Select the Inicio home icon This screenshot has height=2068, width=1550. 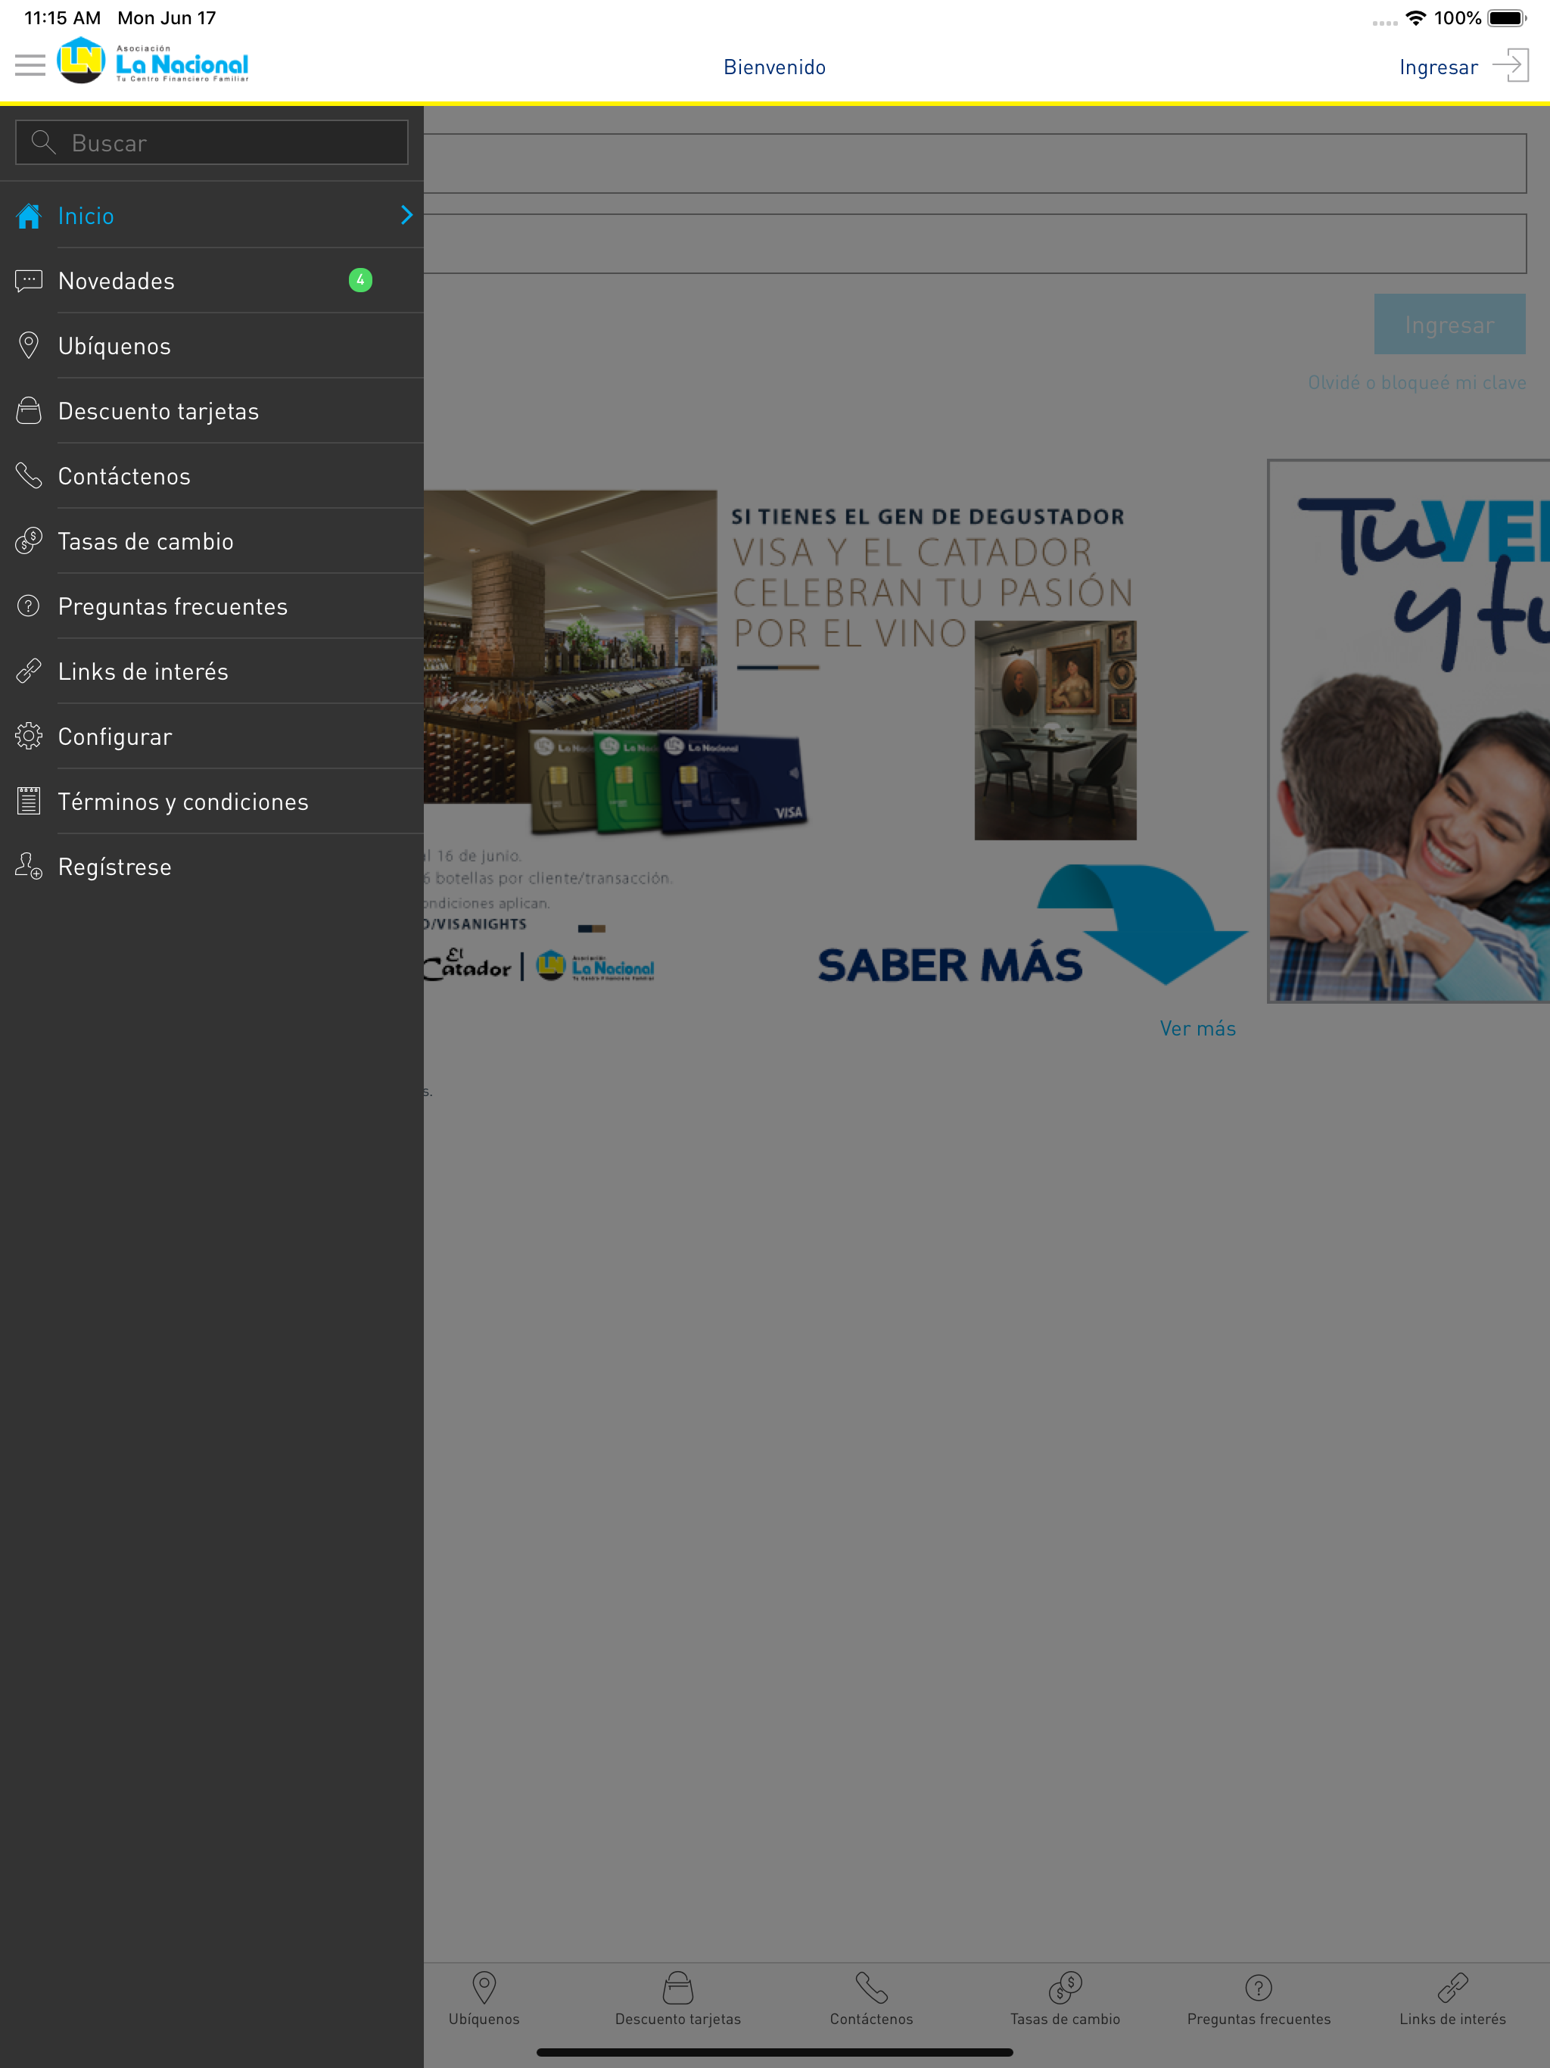pyautogui.click(x=29, y=216)
